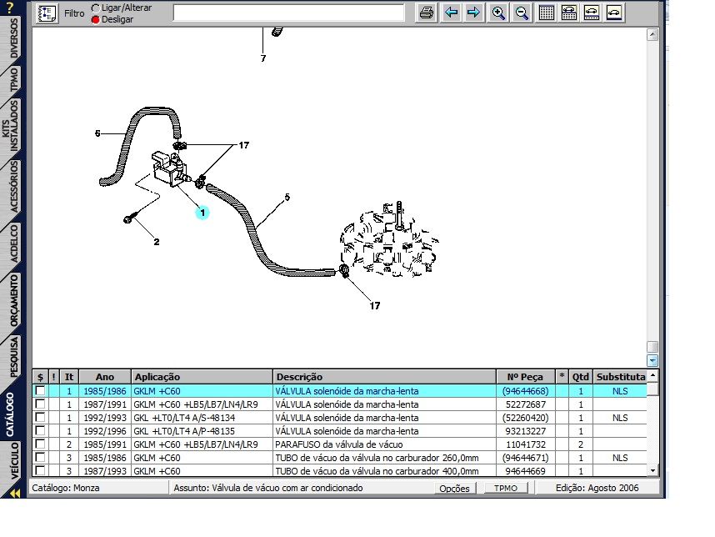Click 1992/1996 year cell
715x537 pixels.
point(105,431)
